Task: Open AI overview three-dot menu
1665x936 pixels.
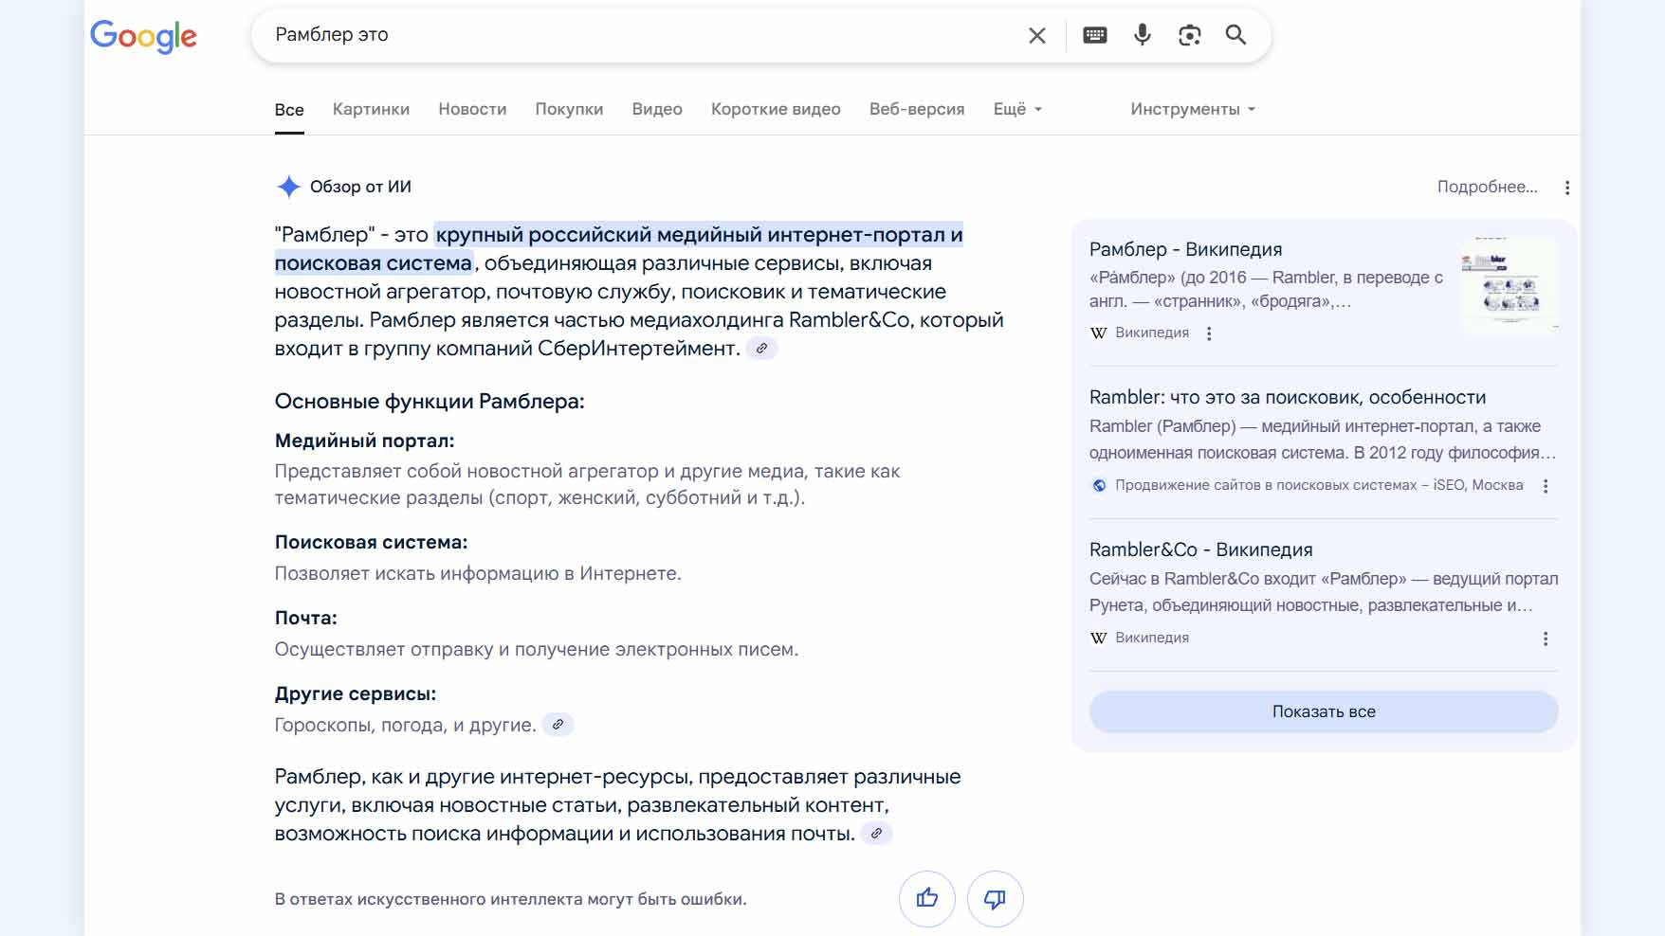Action: coord(1567,188)
